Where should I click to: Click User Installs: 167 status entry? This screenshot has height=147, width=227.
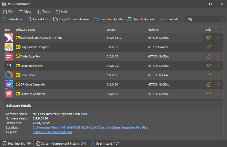coord(105,144)
